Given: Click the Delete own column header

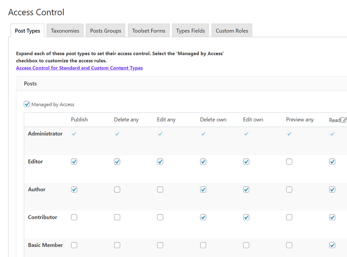Looking at the screenshot, I should [x=213, y=120].
